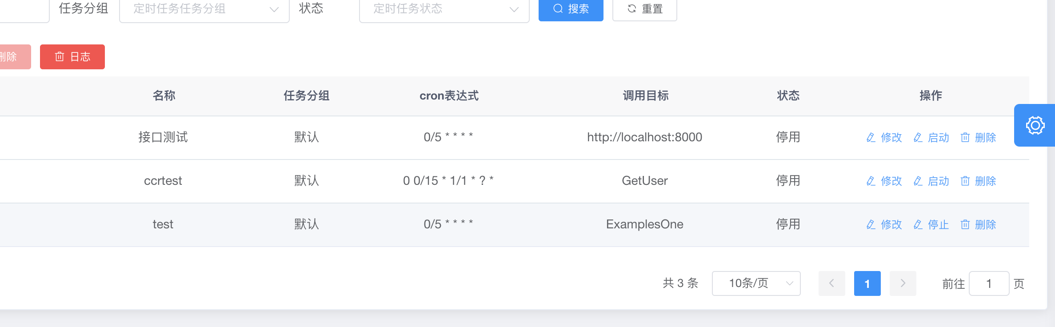Click 停用 status in ccrtest row

tap(788, 181)
